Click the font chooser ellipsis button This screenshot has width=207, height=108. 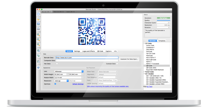tap(119, 81)
